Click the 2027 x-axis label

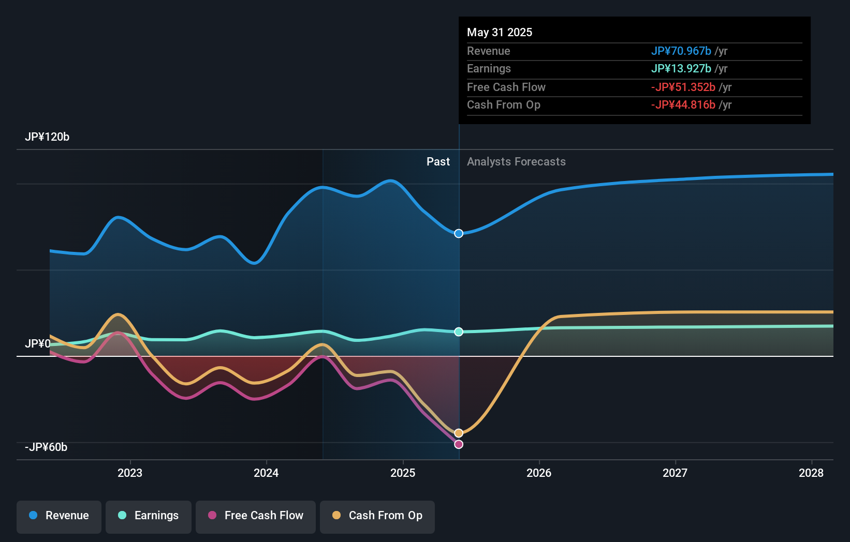675,473
